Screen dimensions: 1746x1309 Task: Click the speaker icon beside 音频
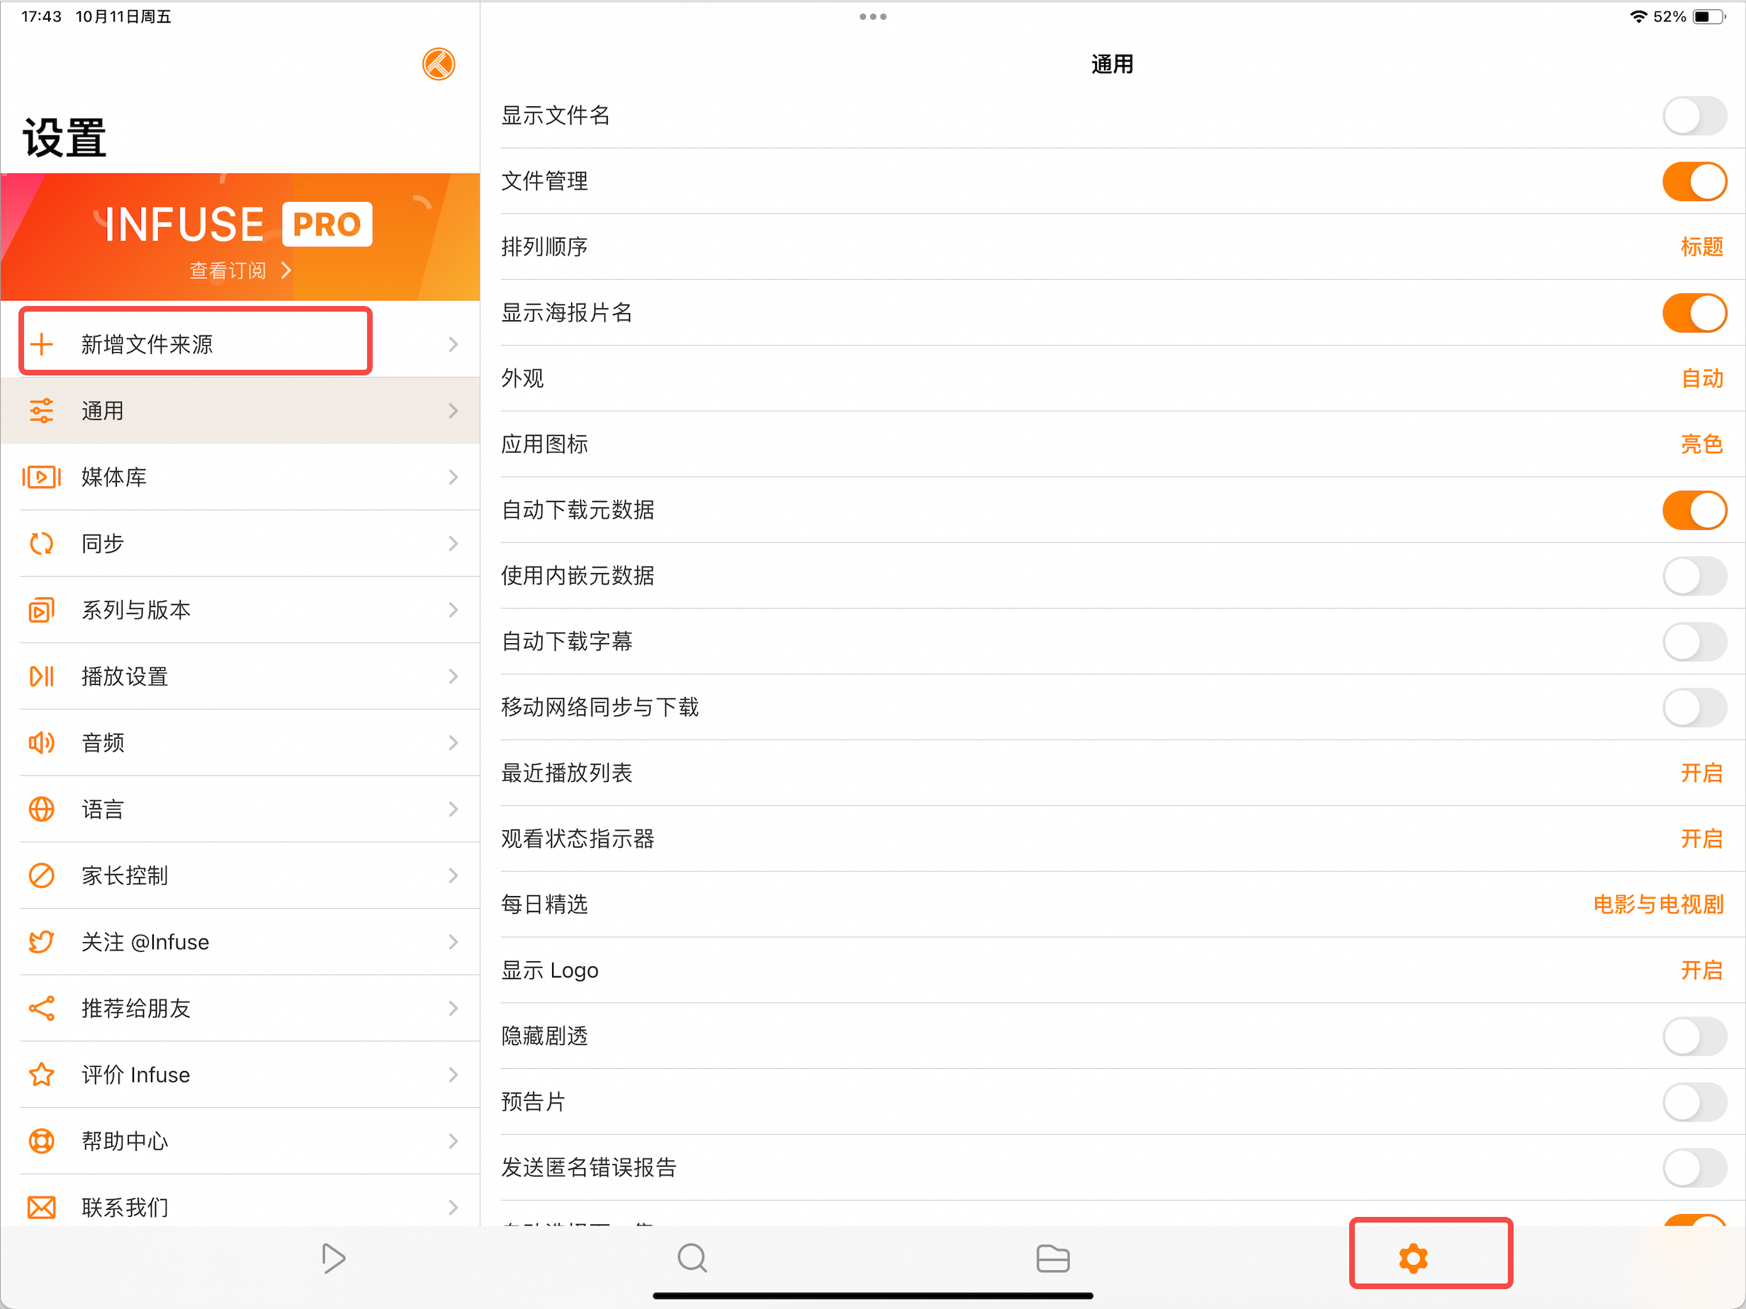click(x=41, y=742)
